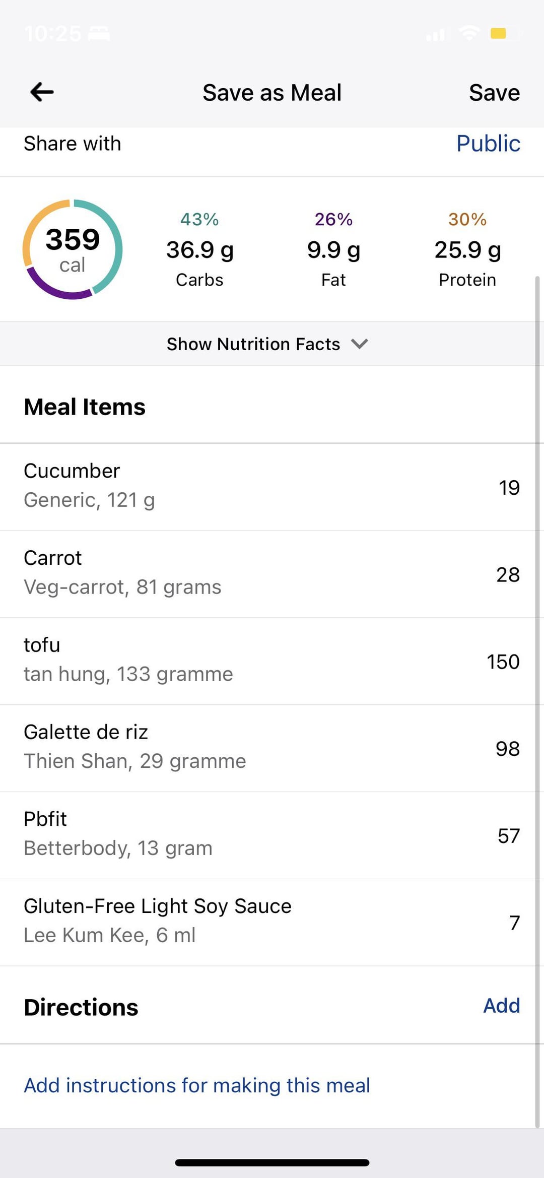Open the Pbfit Betterbody item
544x1178 pixels.
(272, 835)
